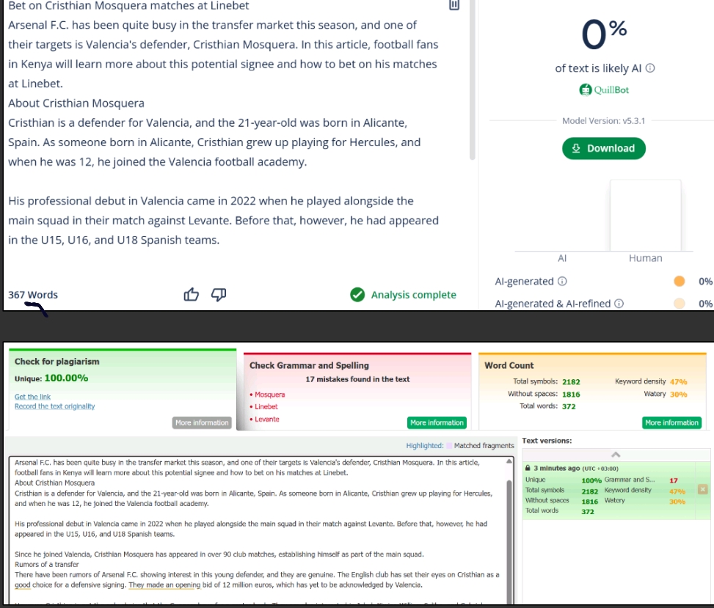Screen dimensions: 714x608
Task: Select the Mosquera spelling mistake entry
Action: click(268, 395)
